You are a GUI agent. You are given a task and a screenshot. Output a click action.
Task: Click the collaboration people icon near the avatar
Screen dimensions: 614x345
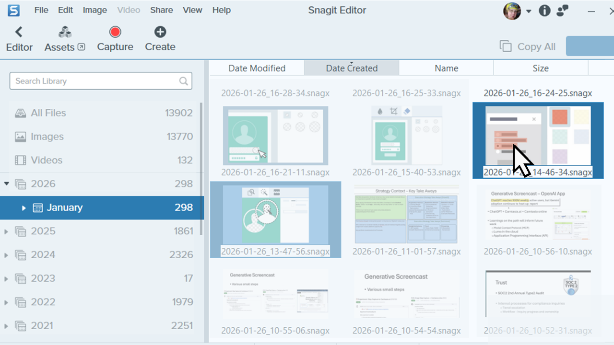pyautogui.click(x=562, y=10)
